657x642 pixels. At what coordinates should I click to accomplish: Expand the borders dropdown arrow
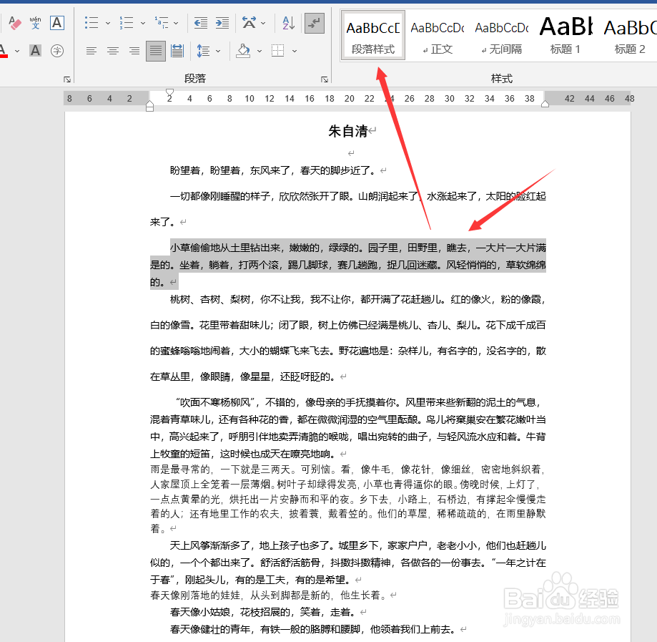tap(295, 52)
